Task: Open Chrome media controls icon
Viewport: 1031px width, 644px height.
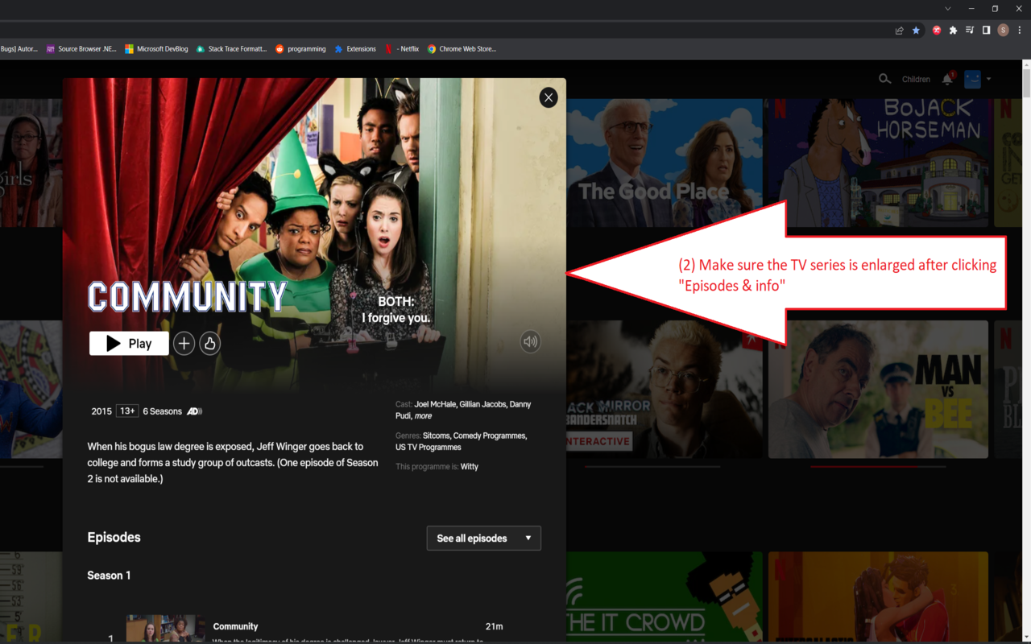Action: (x=970, y=31)
